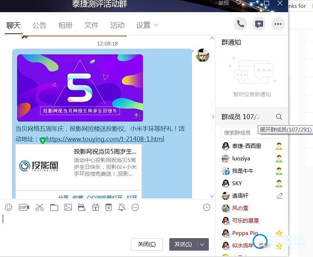
Task: Select member 逸语轩
Action: 240,196
